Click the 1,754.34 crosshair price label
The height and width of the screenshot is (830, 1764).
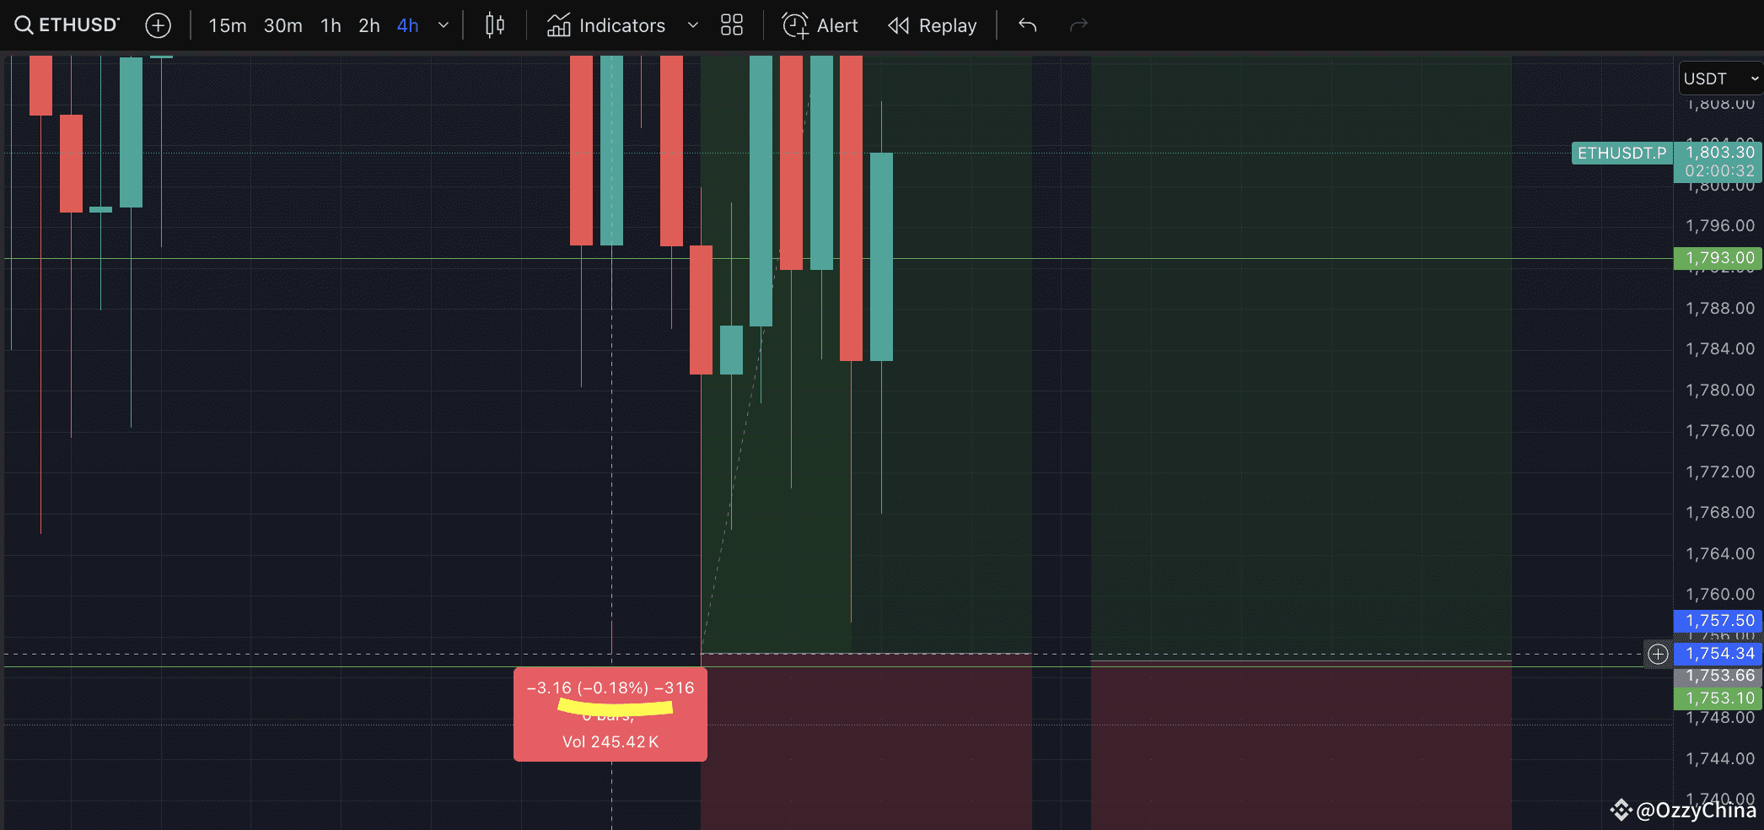point(1718,654)
